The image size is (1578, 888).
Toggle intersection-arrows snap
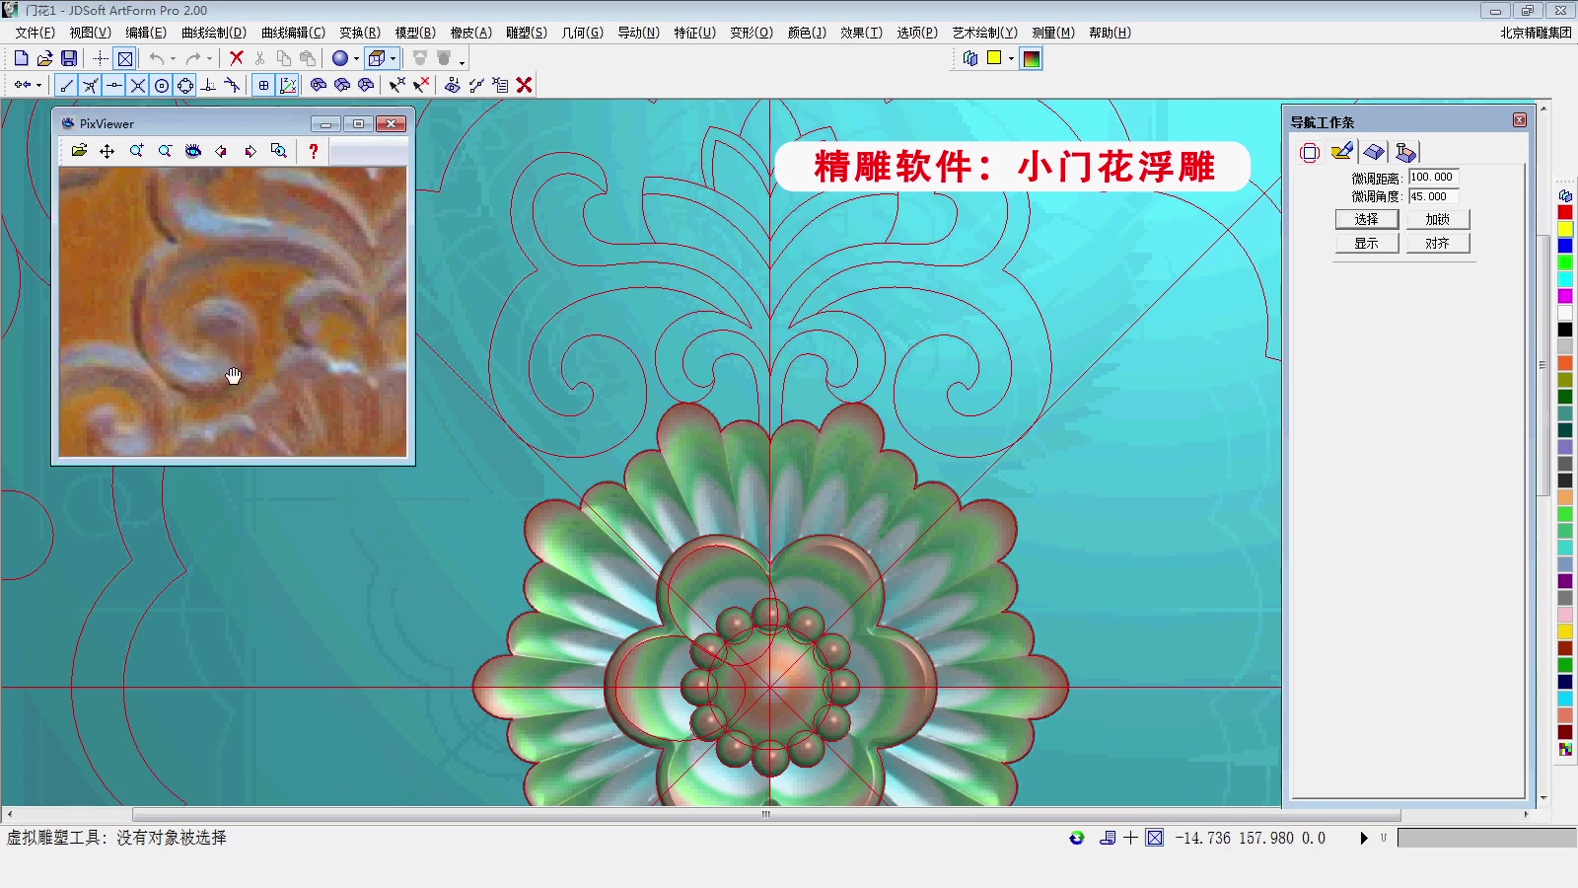pos(91,85)
